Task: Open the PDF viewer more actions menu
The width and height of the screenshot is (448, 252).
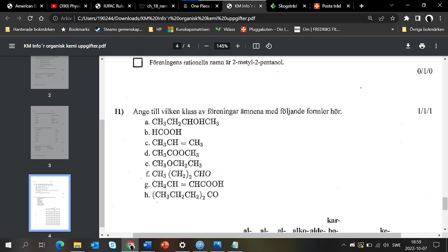Action: point(436,46)
